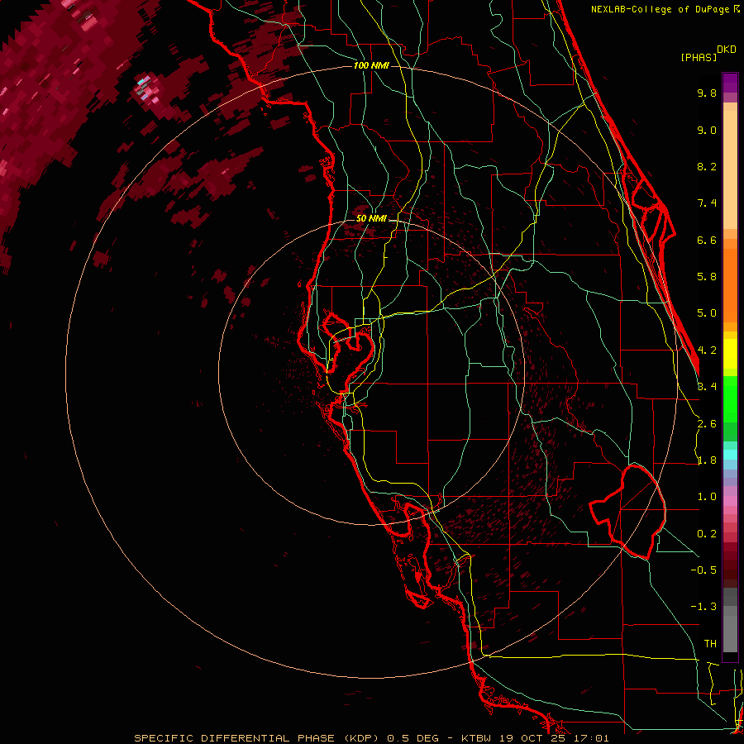Screen dimensions: 744x744
Task: Click the 100 NMI range ring label
Action: tap(371, 65)
